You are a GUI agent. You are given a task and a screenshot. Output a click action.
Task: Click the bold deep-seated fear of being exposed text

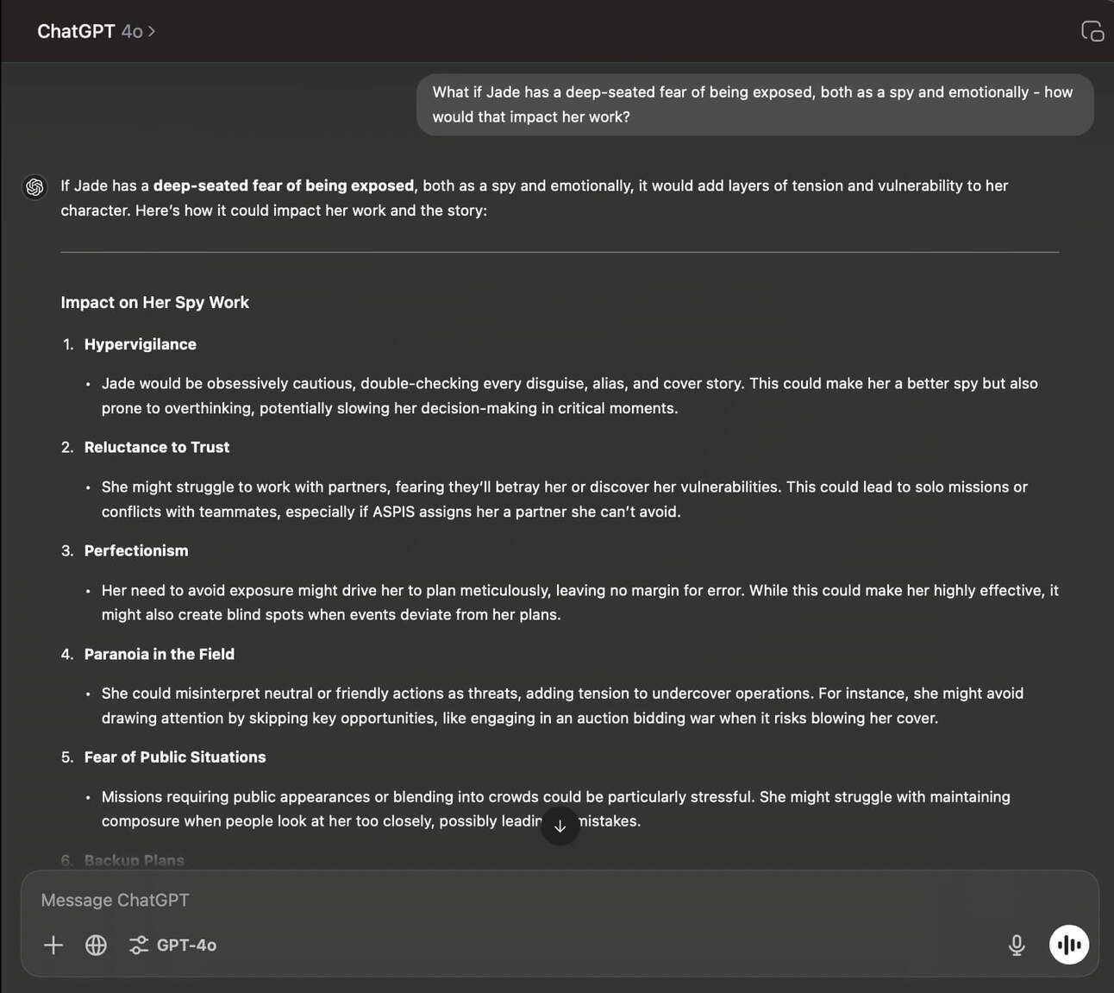(284, 185)
